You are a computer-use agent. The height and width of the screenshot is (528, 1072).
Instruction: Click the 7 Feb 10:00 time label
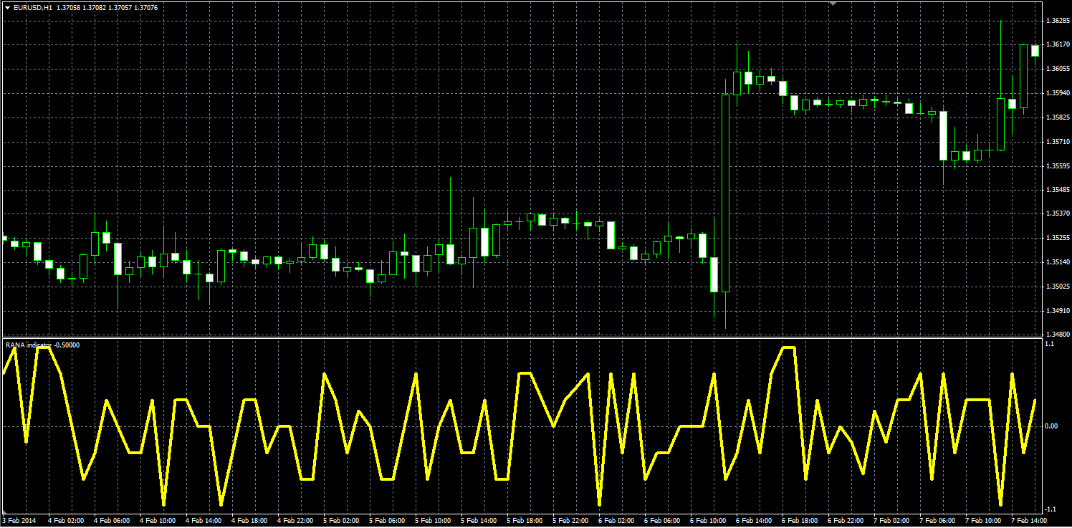(x=983, y=521)
